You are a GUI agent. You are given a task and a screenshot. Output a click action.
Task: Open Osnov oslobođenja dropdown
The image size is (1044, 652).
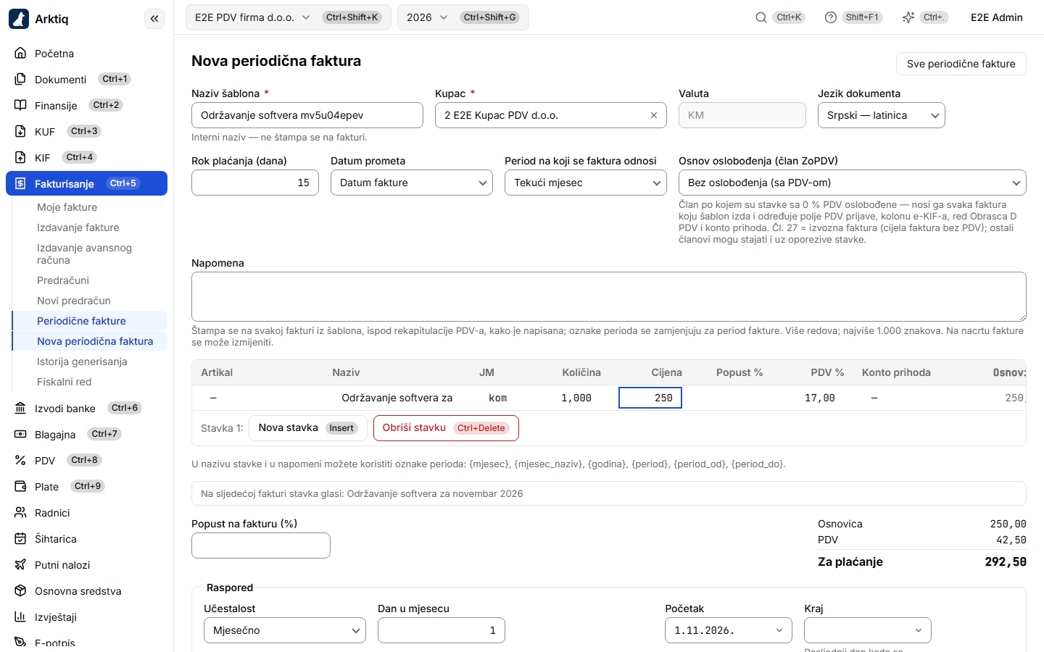pyautogui.click(x=852, y=183)
